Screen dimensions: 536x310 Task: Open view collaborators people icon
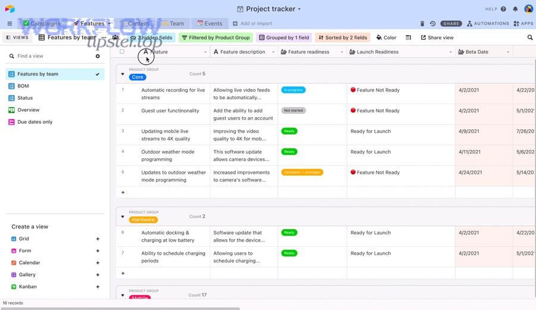pos(116,37)
